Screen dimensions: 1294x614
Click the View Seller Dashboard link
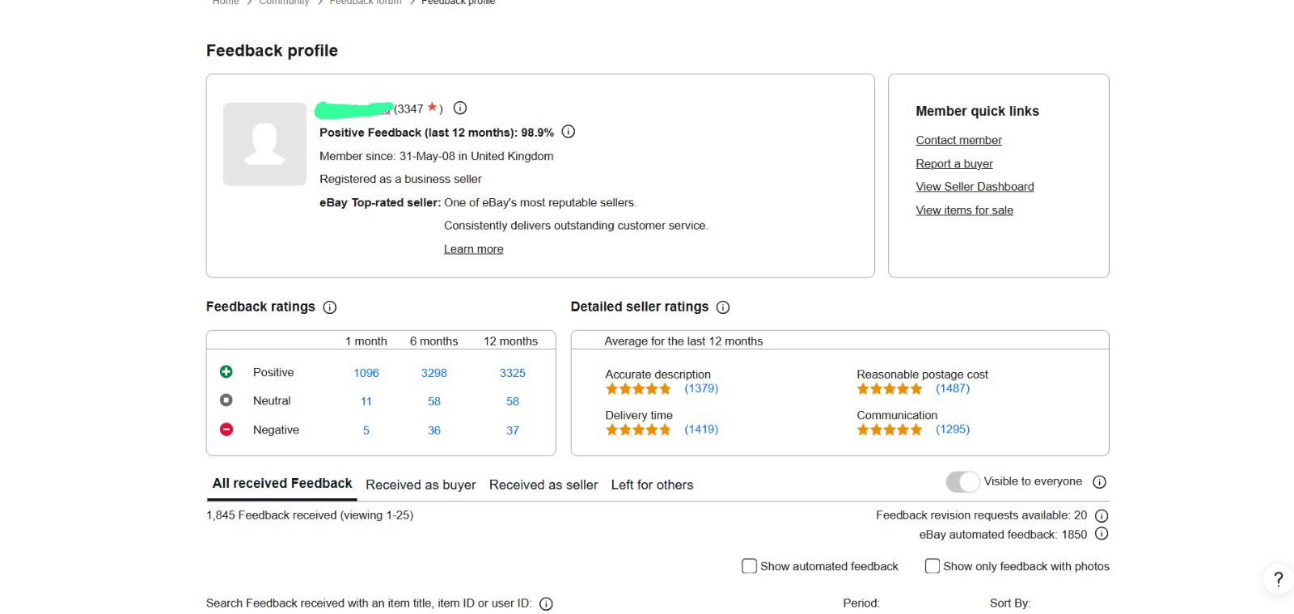(x=975, y=187)
